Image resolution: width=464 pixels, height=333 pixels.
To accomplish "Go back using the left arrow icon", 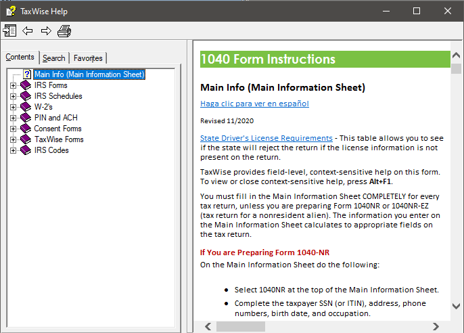I will click(28, 30).
